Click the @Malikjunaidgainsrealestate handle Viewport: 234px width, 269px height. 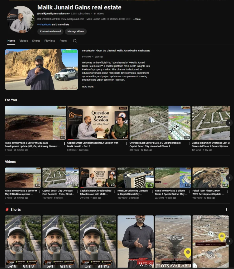(53, 14)
